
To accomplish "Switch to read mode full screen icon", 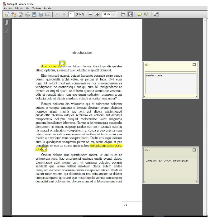I will pos(156,14).
